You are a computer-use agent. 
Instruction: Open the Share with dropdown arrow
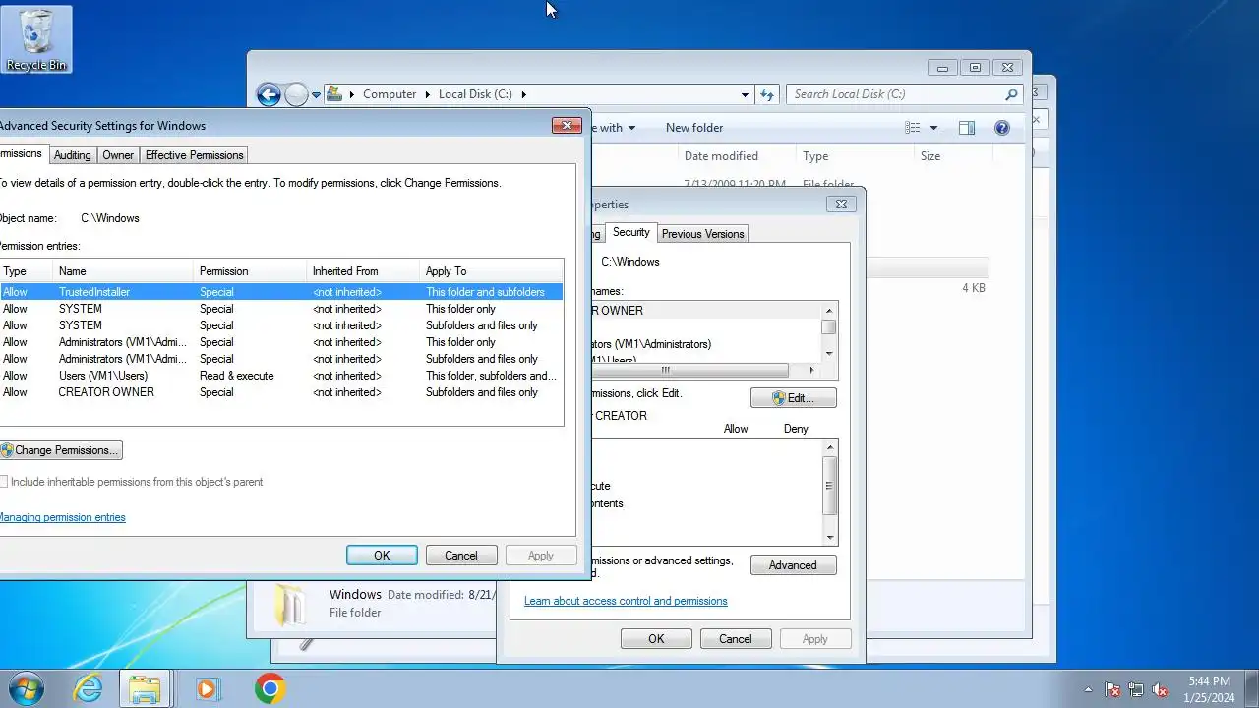tap(631, 128)
